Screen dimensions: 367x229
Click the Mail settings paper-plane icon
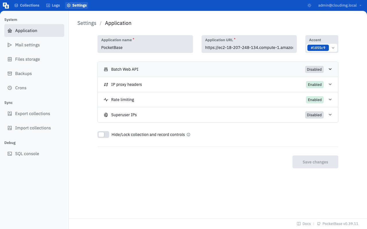(x=10, y=45)
